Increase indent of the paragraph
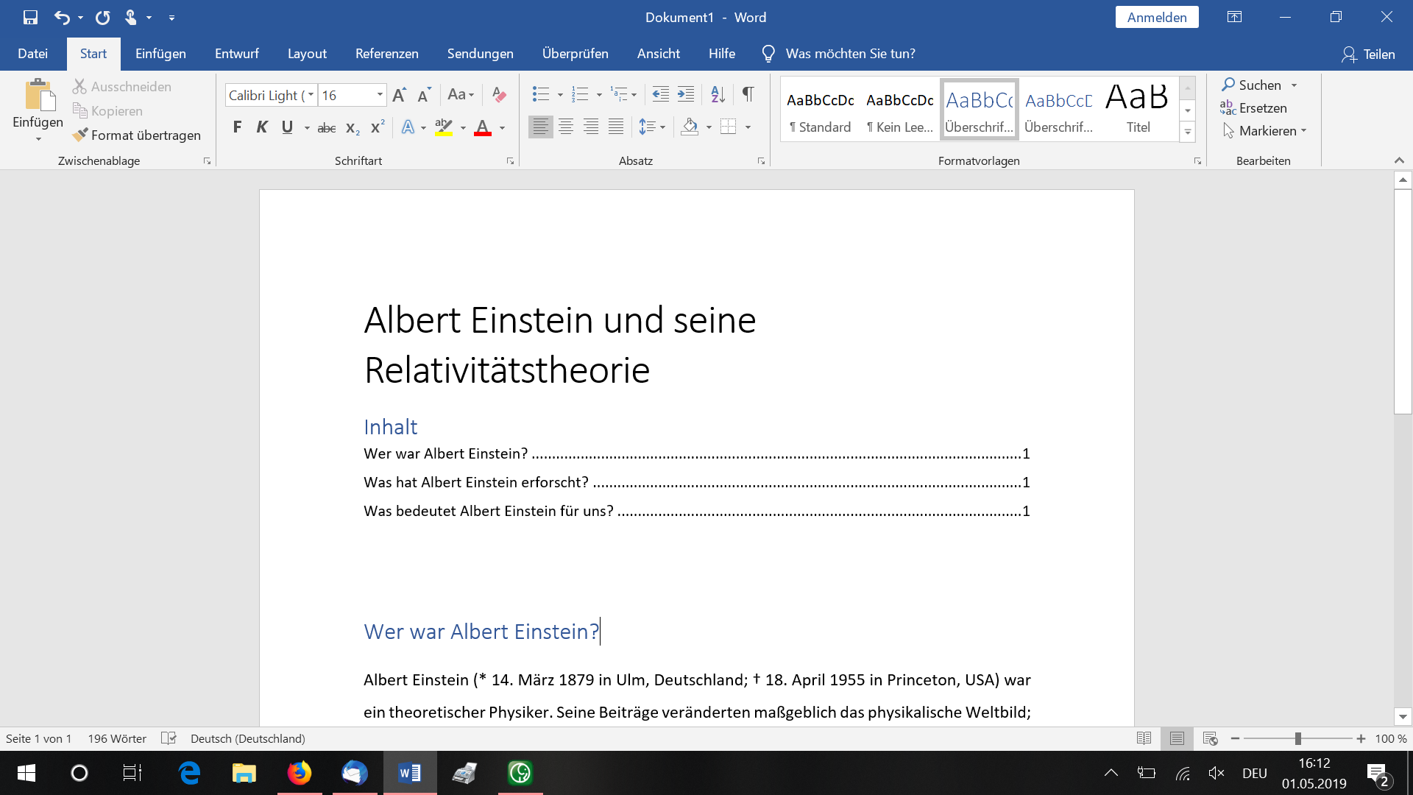 pos(686,94)
